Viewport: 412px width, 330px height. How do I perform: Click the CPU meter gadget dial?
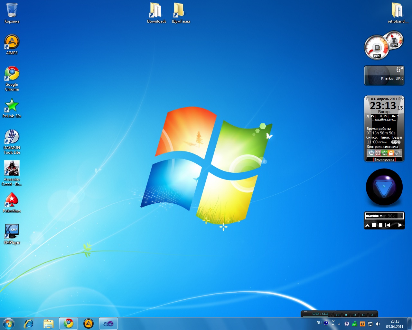click(376, 48)
